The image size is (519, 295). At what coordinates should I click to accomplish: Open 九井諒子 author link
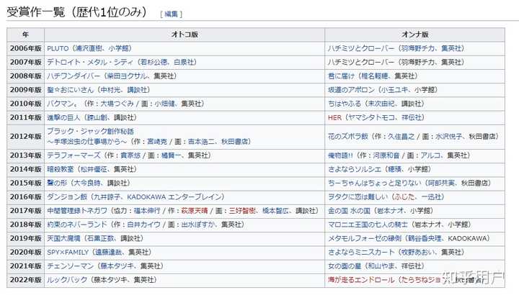coord(107,197)
